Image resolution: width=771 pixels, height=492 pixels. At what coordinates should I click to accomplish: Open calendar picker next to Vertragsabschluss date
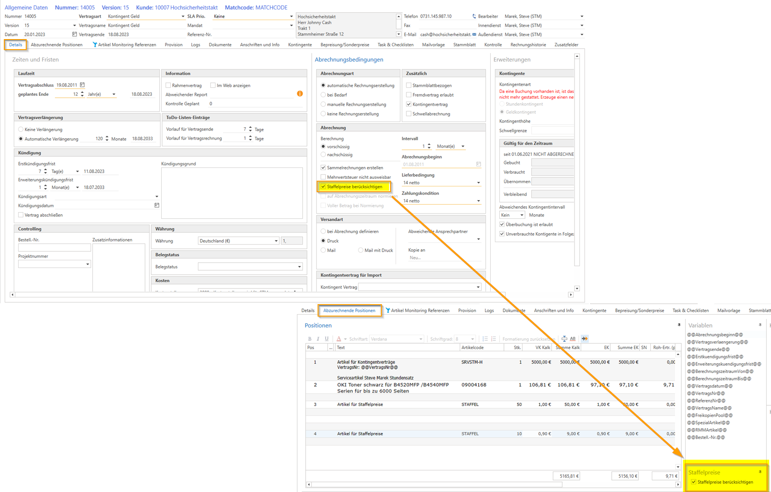tap(82, 85)
